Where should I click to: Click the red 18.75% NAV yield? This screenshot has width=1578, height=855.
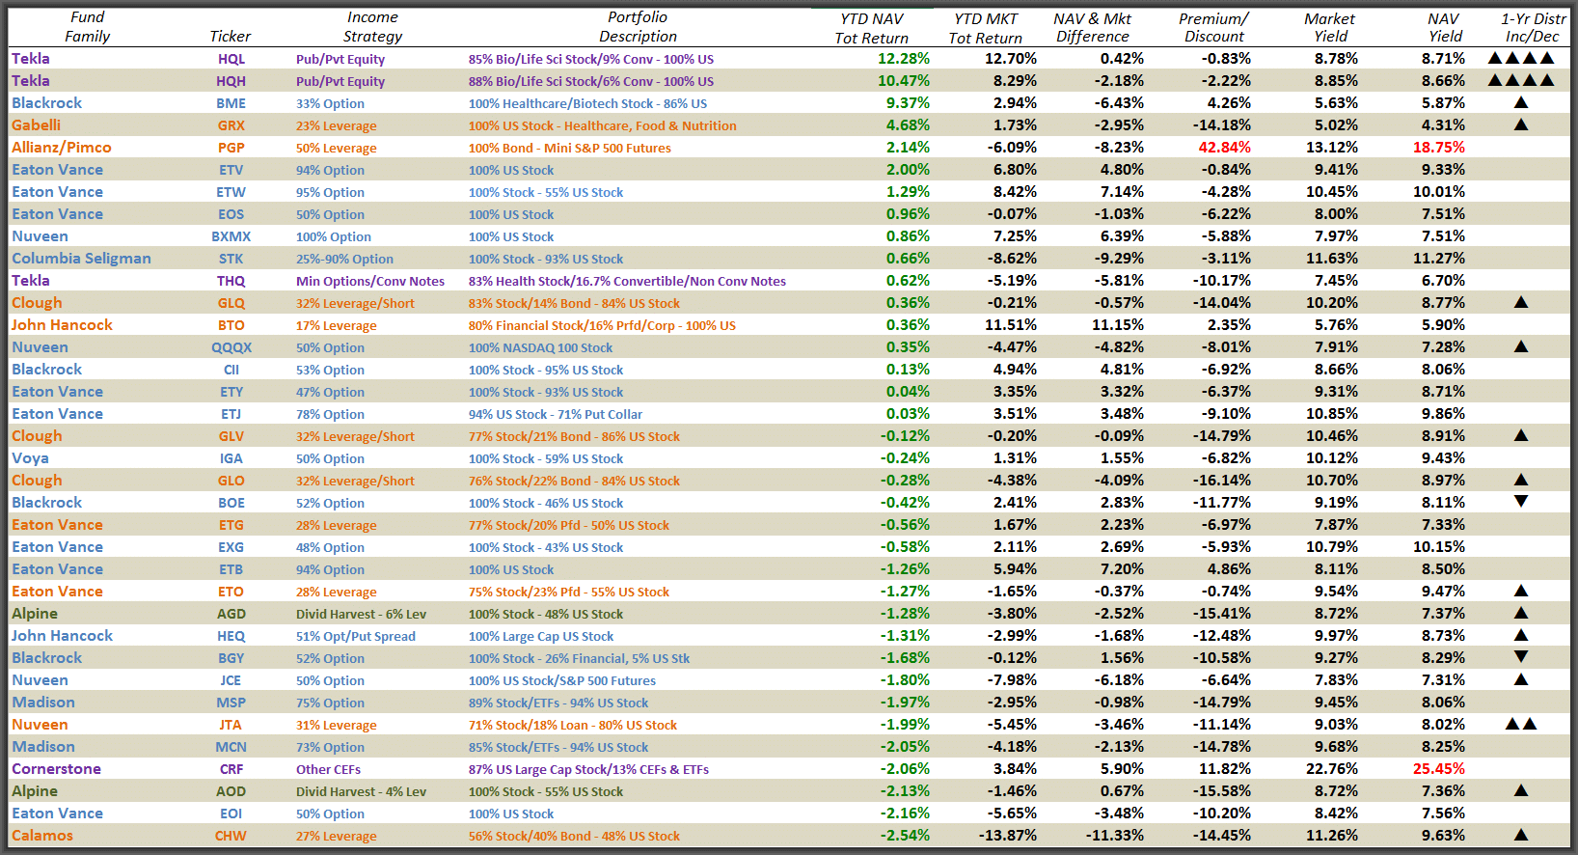pos(1439,148)
